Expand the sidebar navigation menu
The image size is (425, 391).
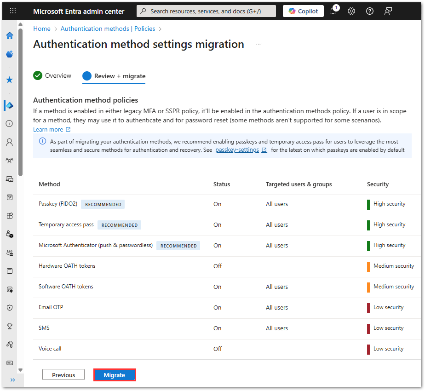pos(12,380)
